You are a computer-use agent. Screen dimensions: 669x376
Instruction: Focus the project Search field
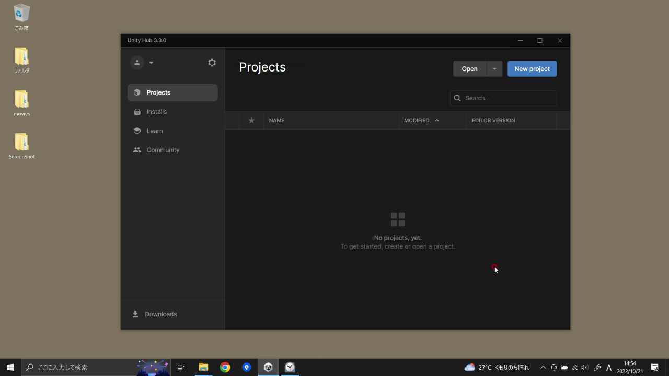click(x=503, y=98)
